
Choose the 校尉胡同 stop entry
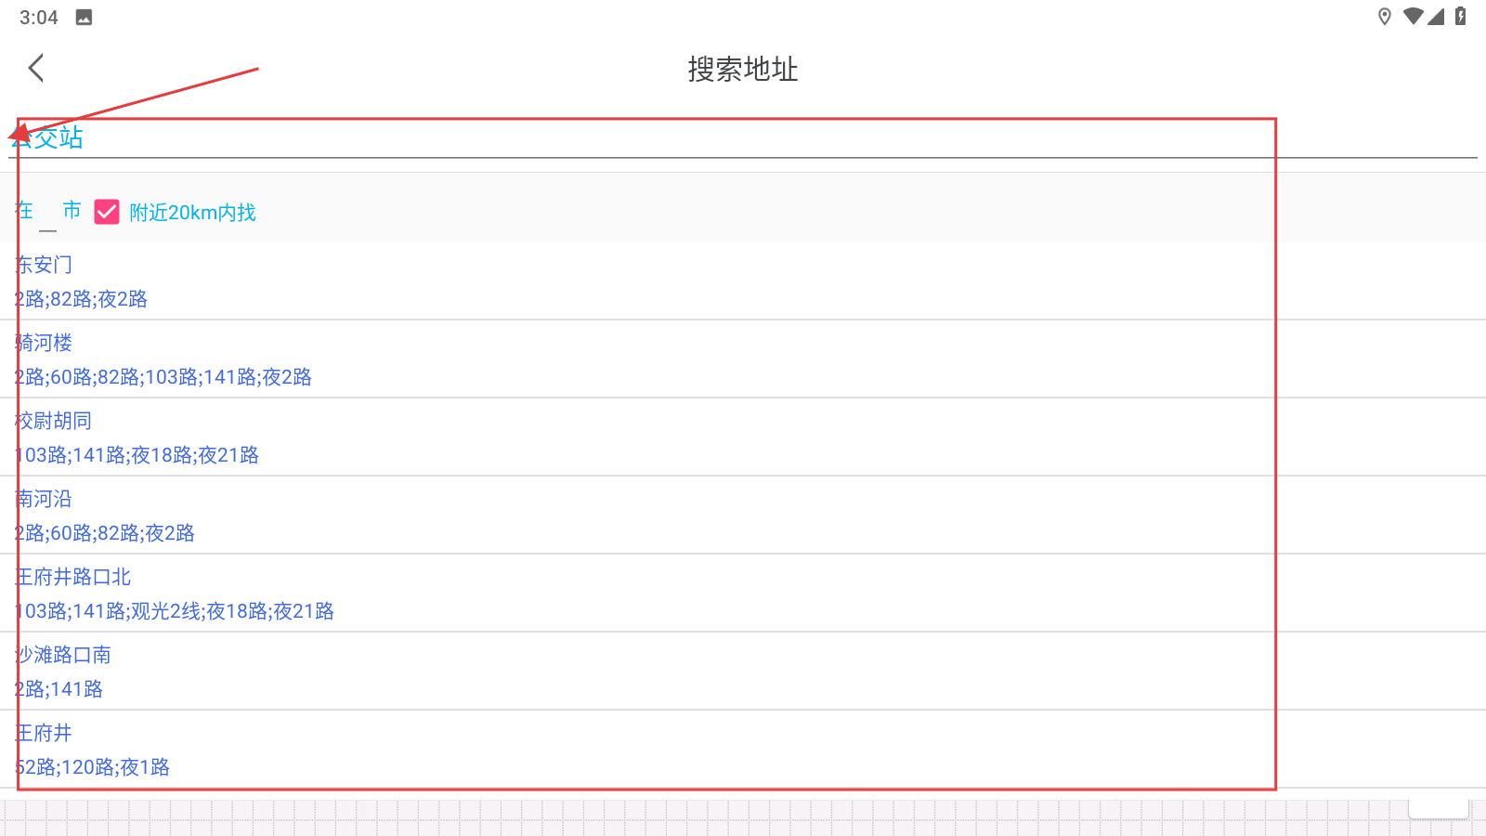[x=743, y=438]
